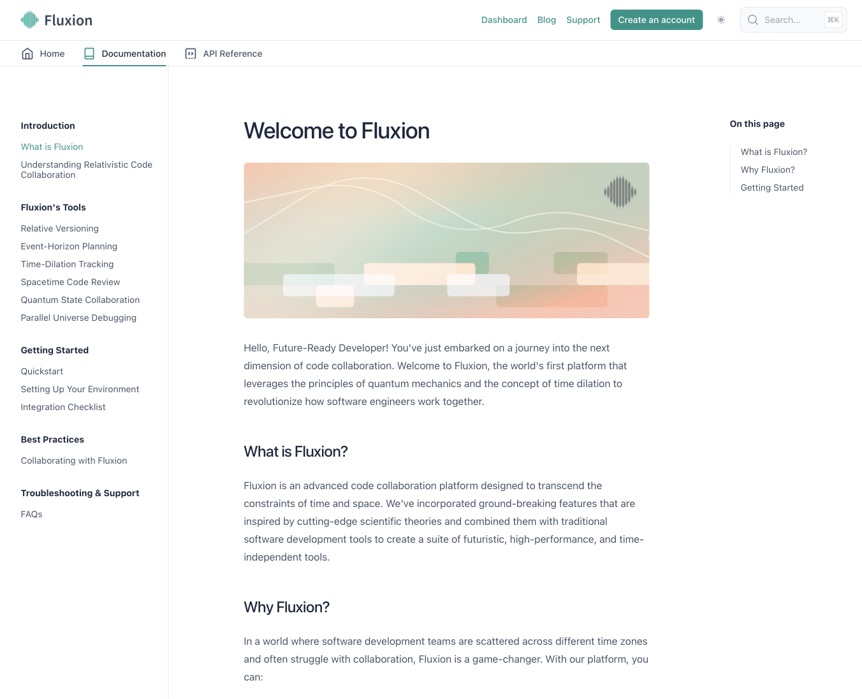Click the Home house icon
This screenshot has height=699, width=862.
point(27,54)
